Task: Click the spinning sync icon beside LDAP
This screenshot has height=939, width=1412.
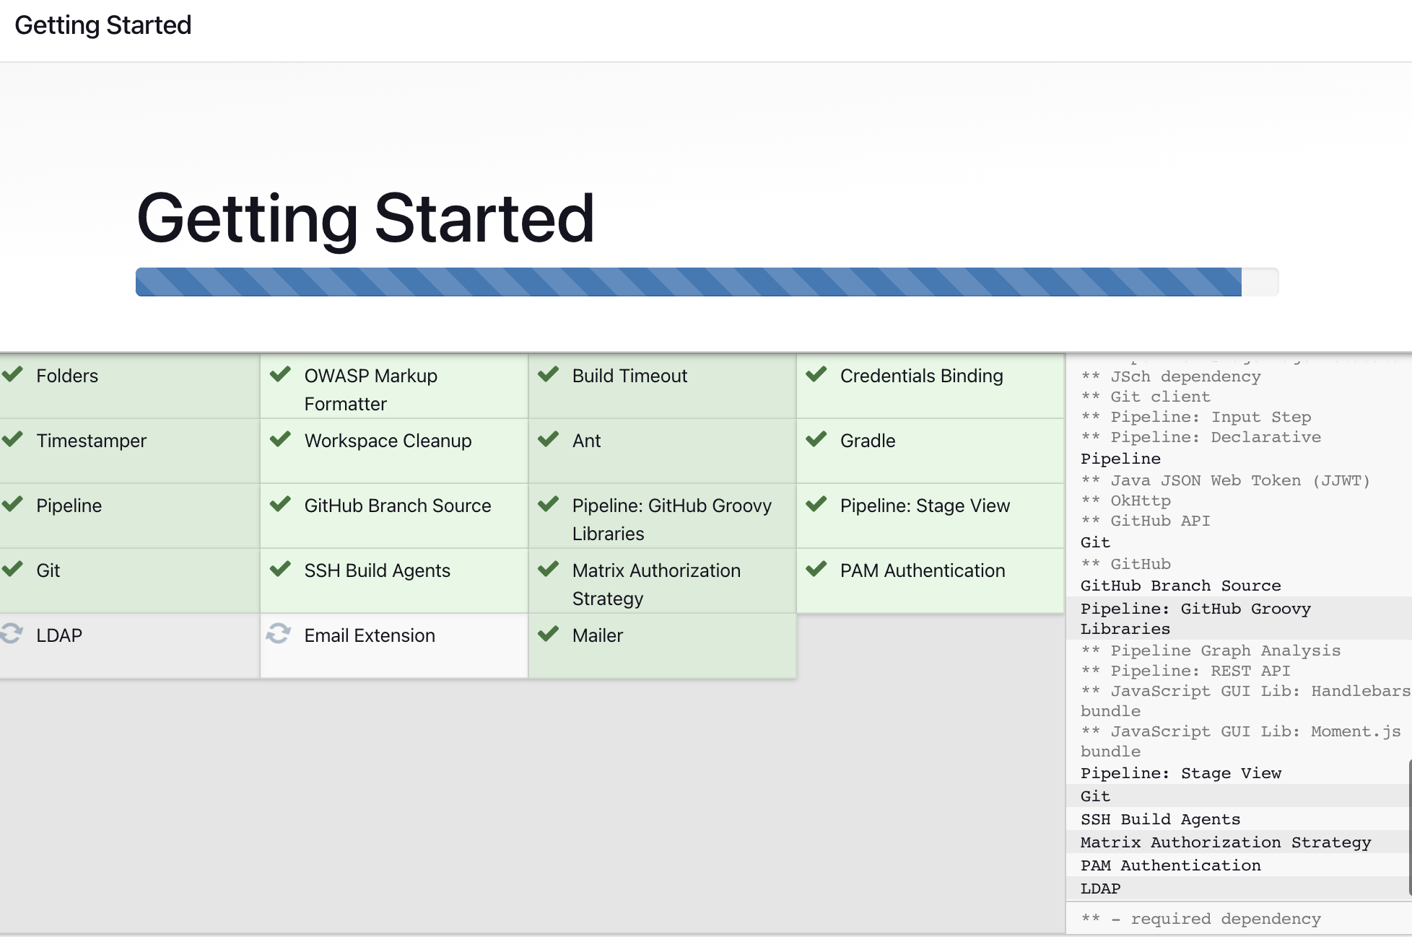Action: (11, 634)
